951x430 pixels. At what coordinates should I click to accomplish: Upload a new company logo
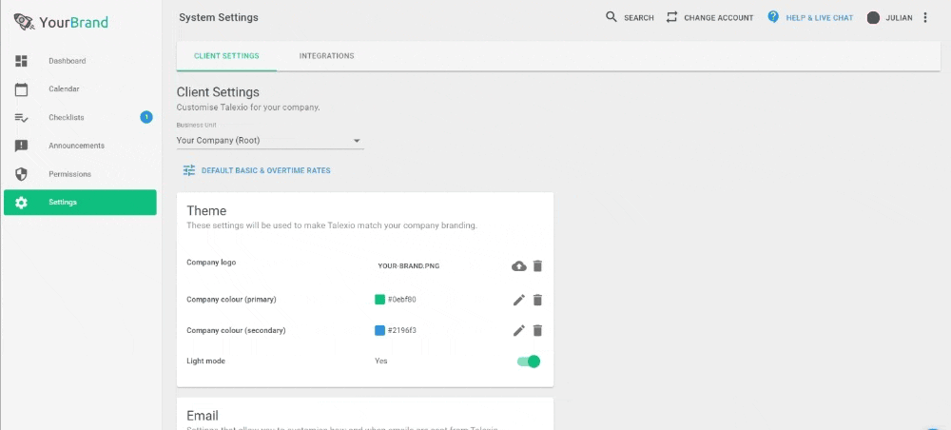[x=519, y=265]
